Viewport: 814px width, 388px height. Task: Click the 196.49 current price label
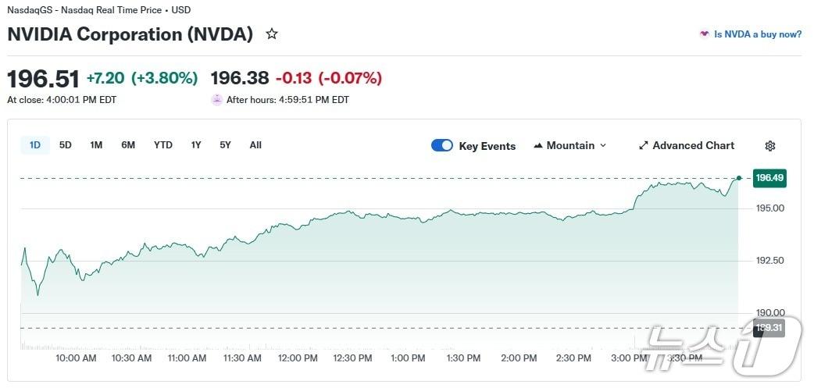pos(769,178)
